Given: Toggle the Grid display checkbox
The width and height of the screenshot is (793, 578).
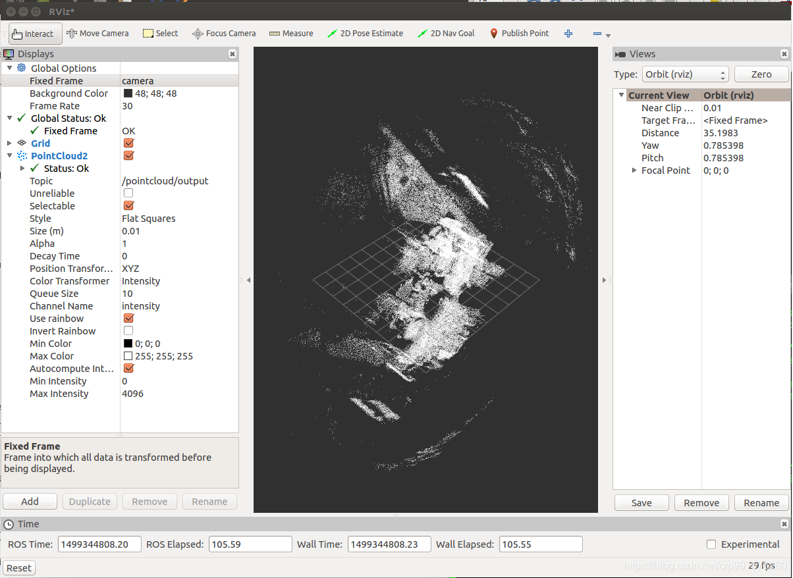Looking at the screenshot, I should [128, 143].
